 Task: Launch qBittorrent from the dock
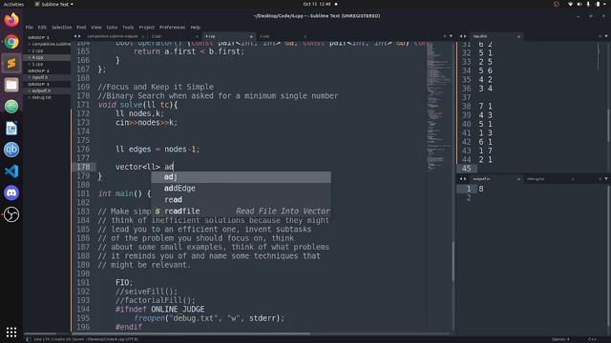tap(11, 150)
